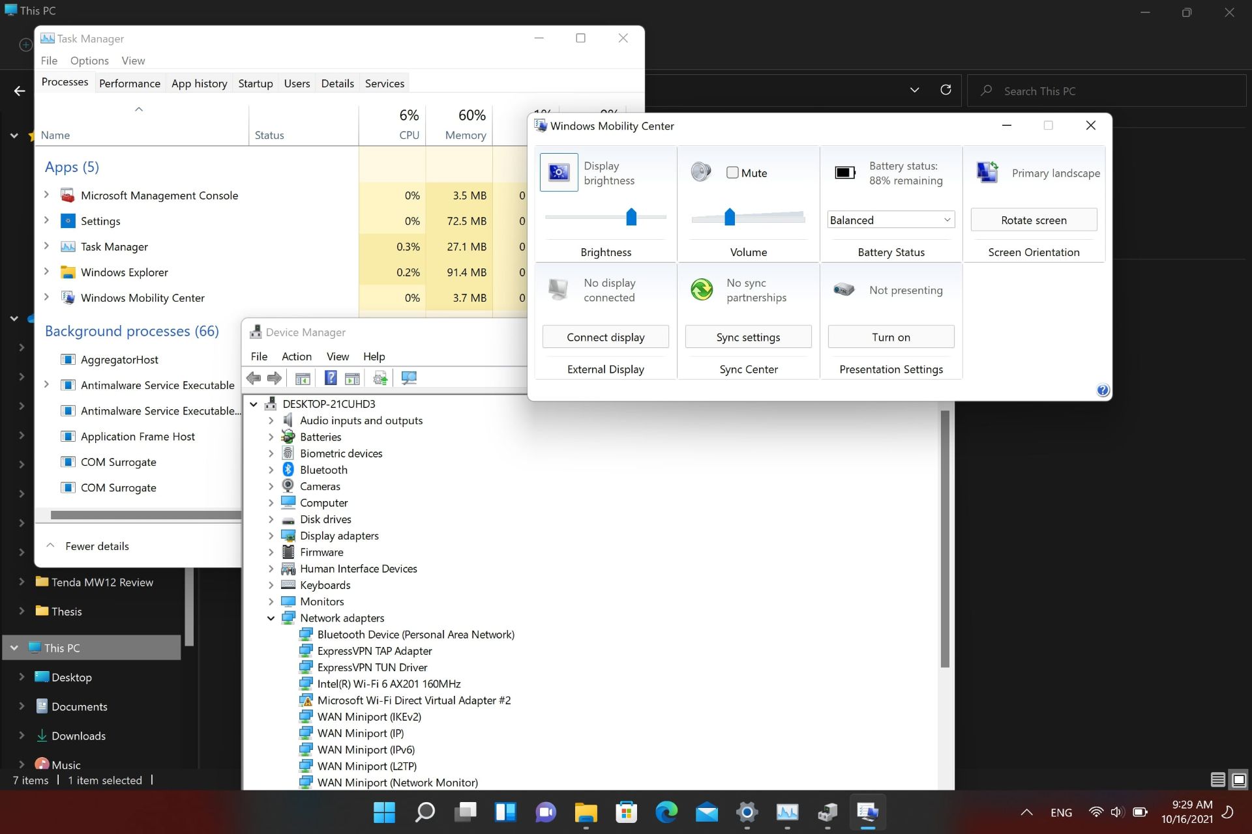Expand the Display adapters tree node
Viewport: 1252px width, 834px height.
270,535
